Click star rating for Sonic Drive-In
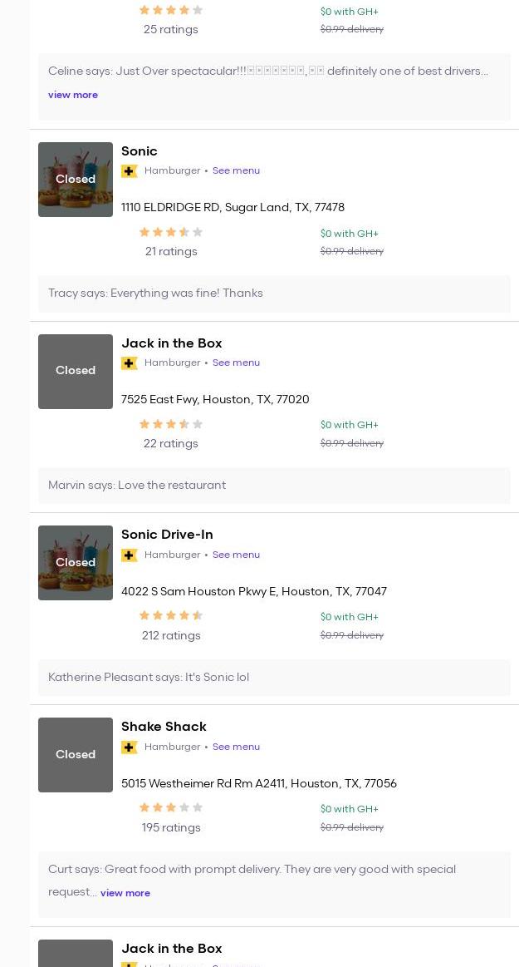This screenshot has width=519, height=967. [x=171, y=615]
